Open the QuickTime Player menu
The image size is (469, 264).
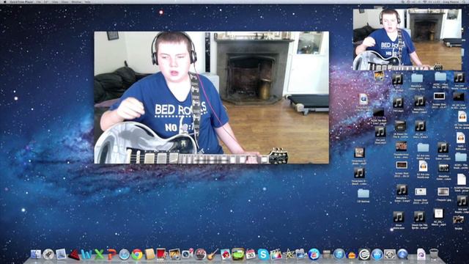(x=21, y=1)
